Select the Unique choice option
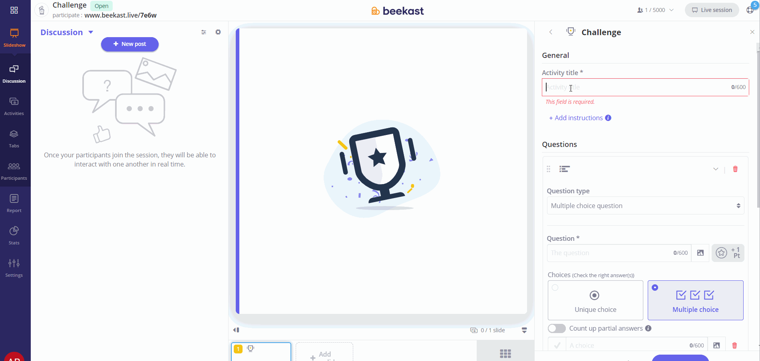The width and height of the screenshot is (760, 361). pyautogui.click(x=595, y=300)
